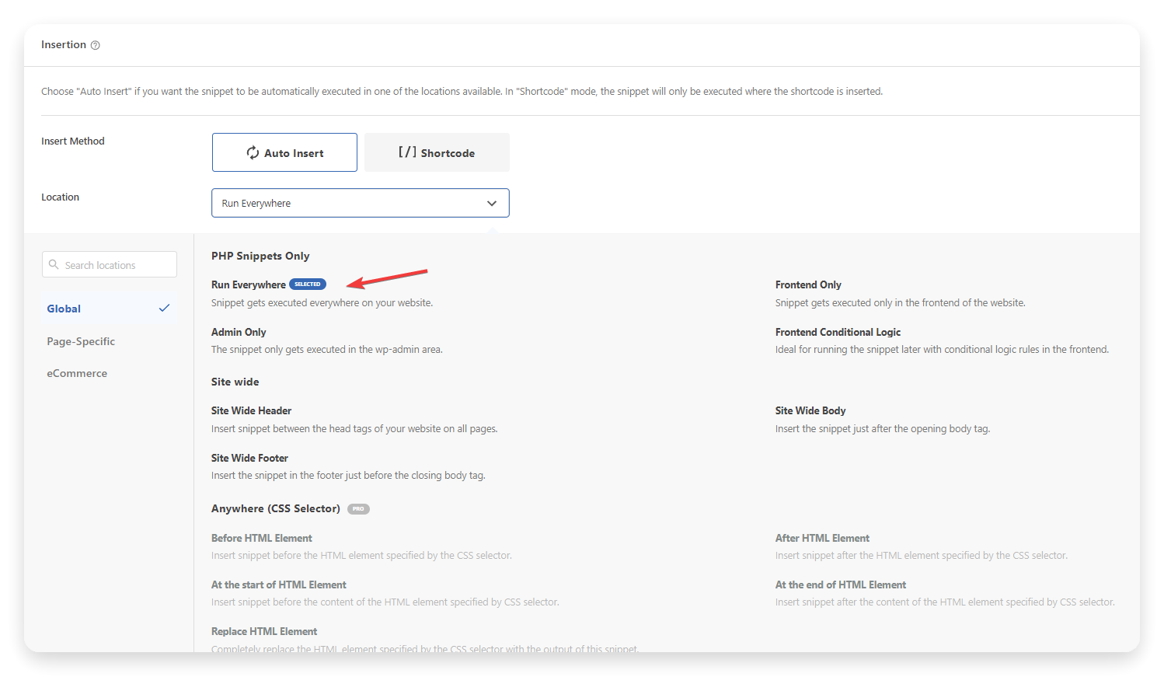The image size is (1164, 684).
Task: Select the Site Wide Body option
Action: click(x=810, y=410)
